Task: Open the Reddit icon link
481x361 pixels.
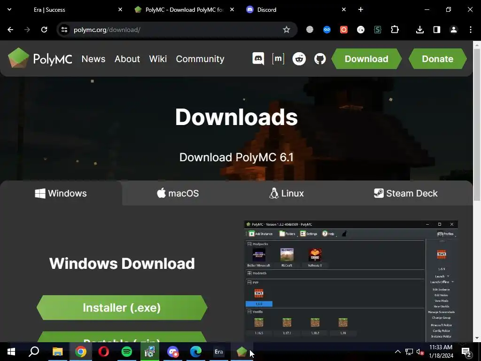Action: pyautogui.click(x=299, y=58)
